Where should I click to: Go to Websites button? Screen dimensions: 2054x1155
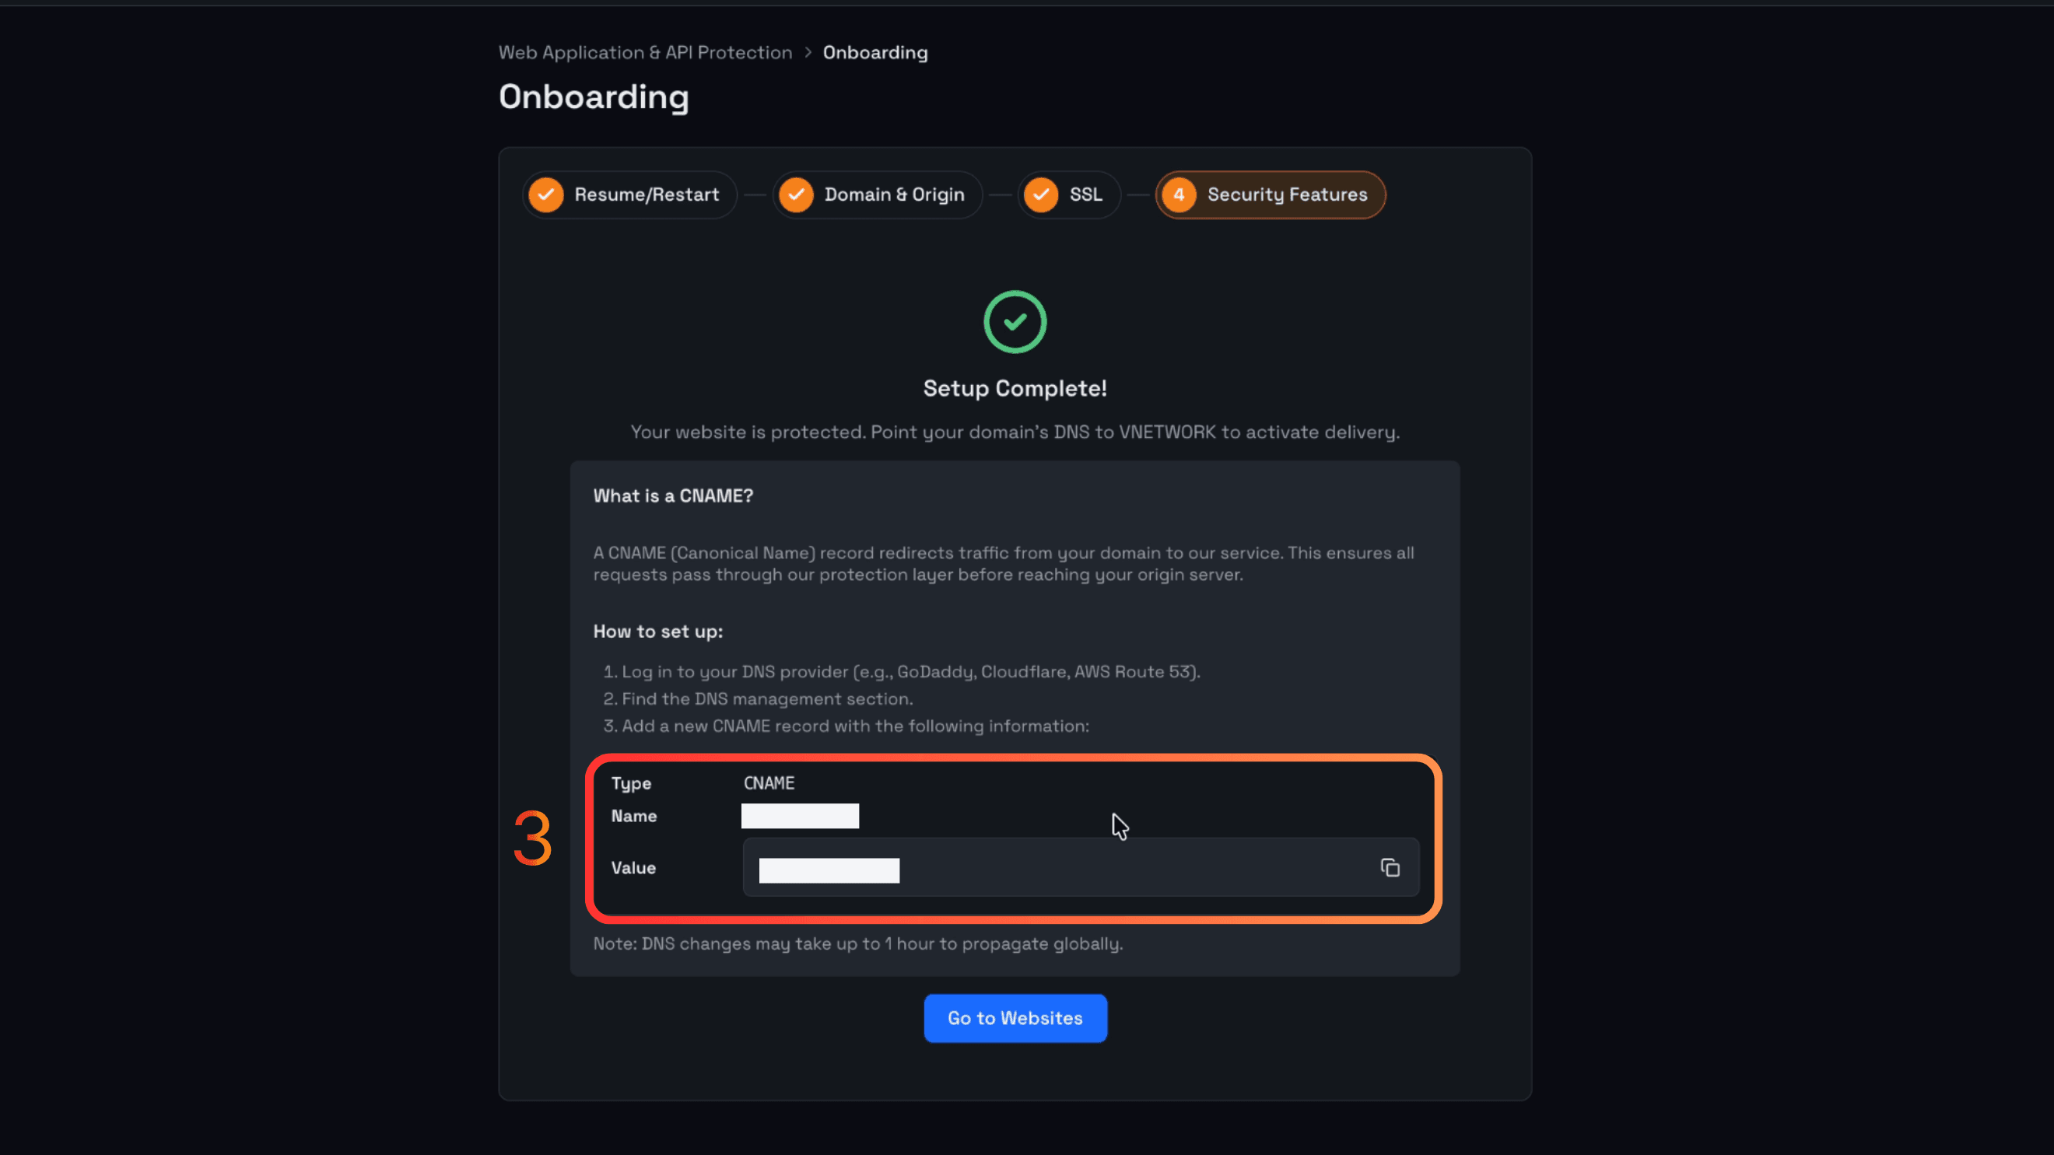1015,1018
